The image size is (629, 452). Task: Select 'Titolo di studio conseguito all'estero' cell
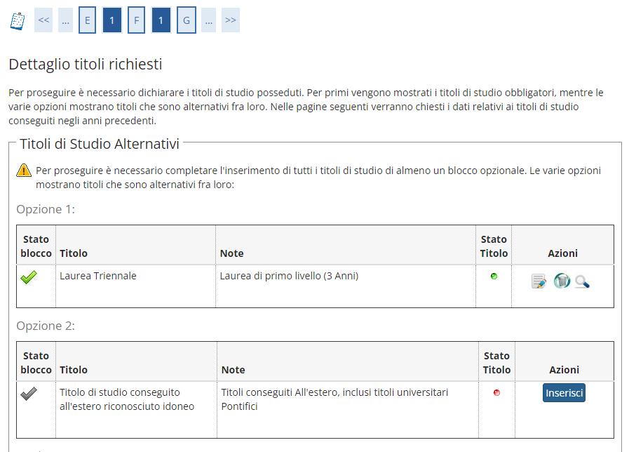(x=137, y=409)
